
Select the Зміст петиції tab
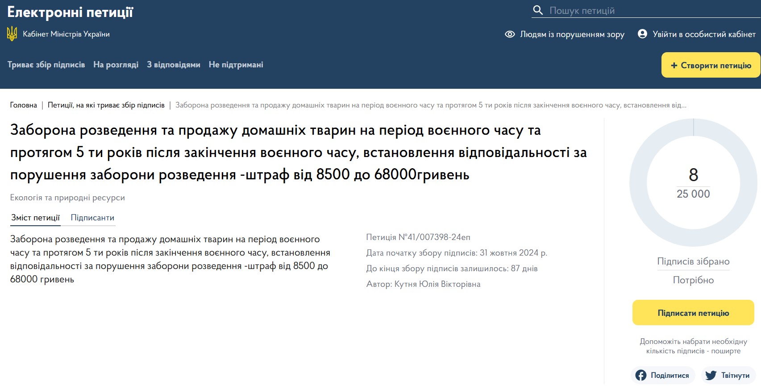tap(35, 218)
